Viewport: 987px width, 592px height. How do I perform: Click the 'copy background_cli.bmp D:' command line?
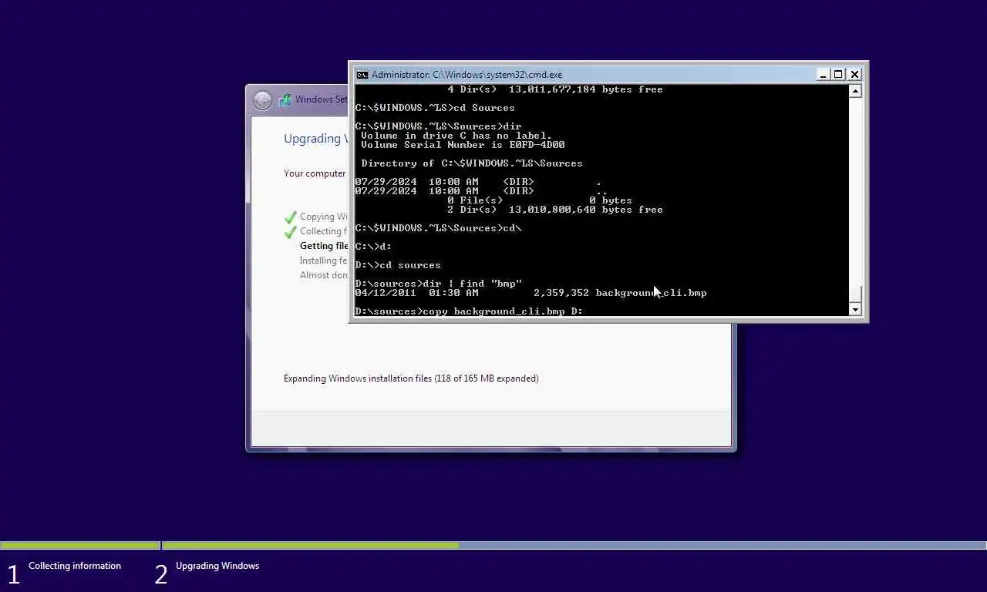[469, 311]
